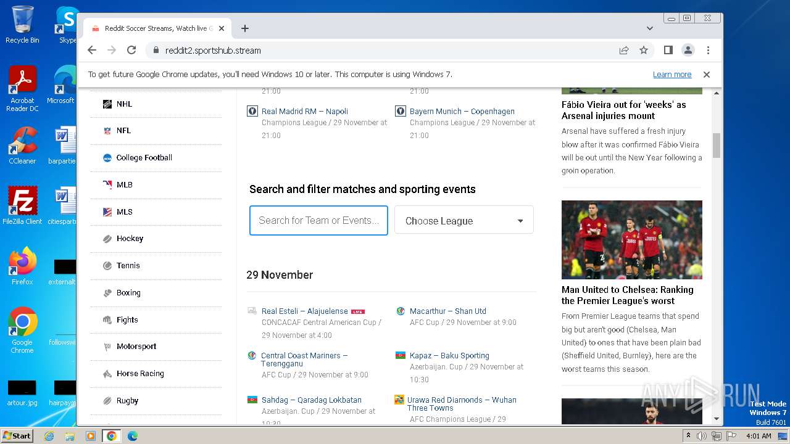Open Chrome side panel icon
790x444 pixels.
click(x=668, y=51)
